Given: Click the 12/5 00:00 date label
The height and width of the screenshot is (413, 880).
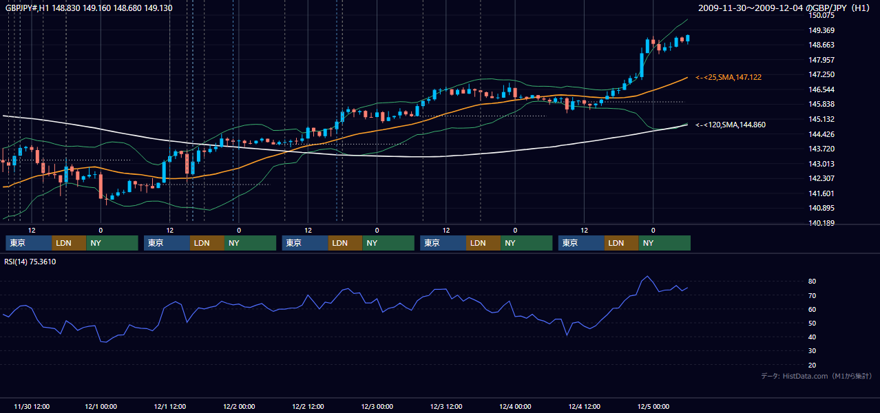Looking at the screenshot, I should tap(653, 406).
